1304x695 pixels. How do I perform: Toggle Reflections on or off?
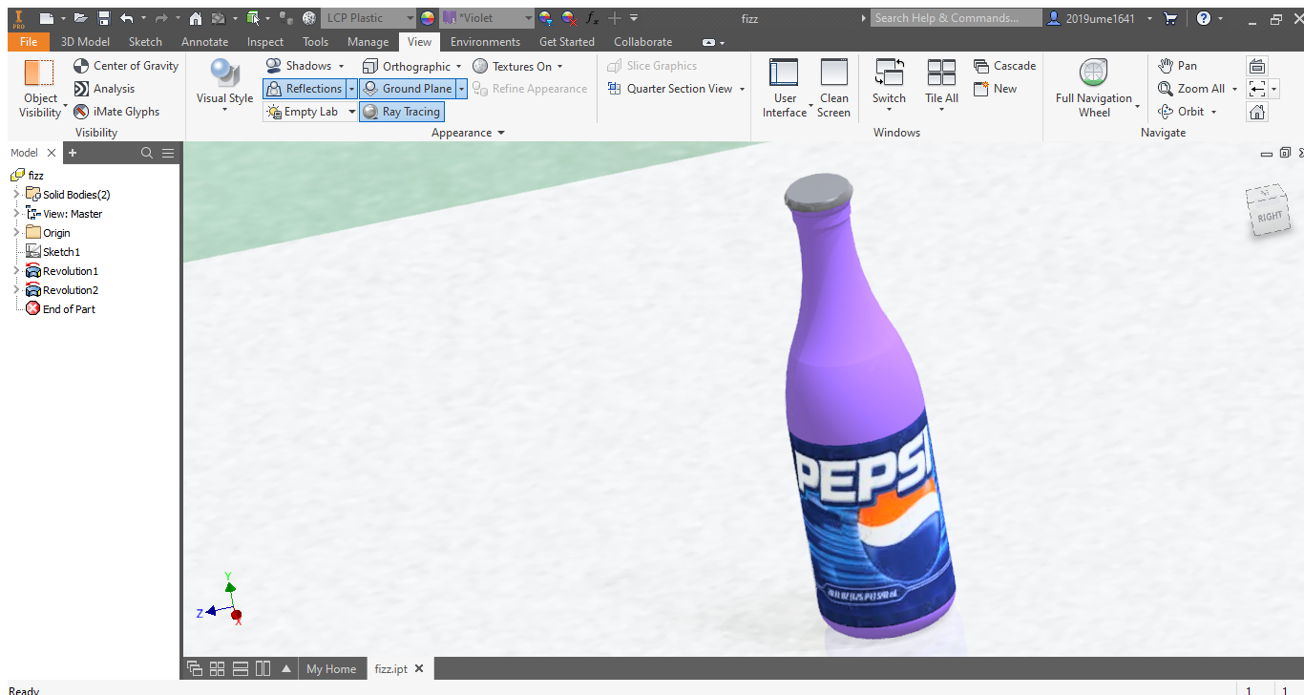tap(303, 89)
